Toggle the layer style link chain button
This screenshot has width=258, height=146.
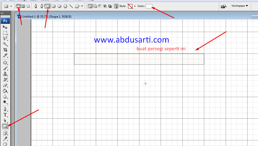[116, 6]
